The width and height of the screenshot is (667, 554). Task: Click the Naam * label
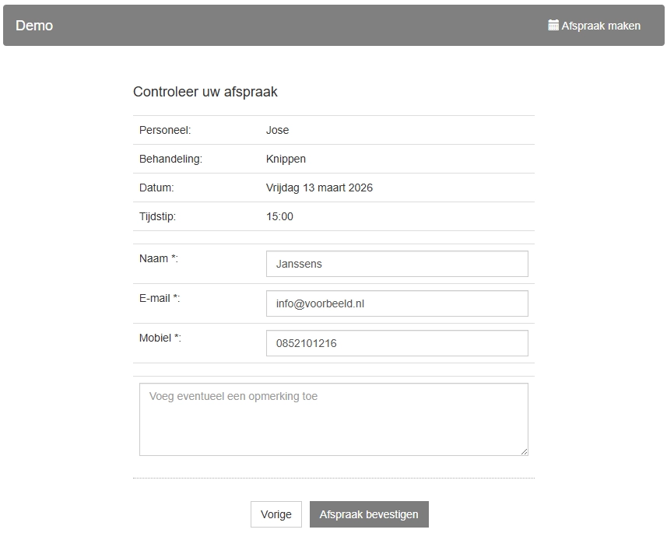(159, 259)
